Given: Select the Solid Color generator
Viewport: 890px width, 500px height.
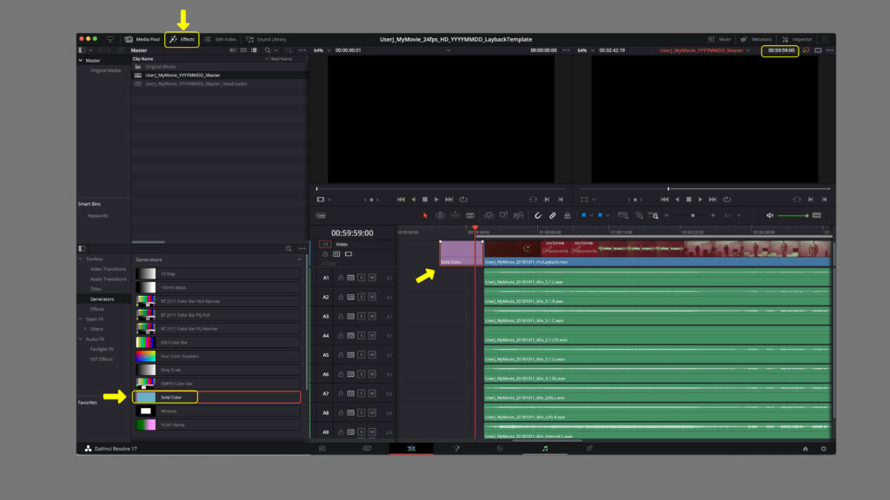Looking at the screenshot, I should [216, 398].
